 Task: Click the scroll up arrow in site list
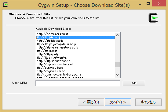point(117,35)
